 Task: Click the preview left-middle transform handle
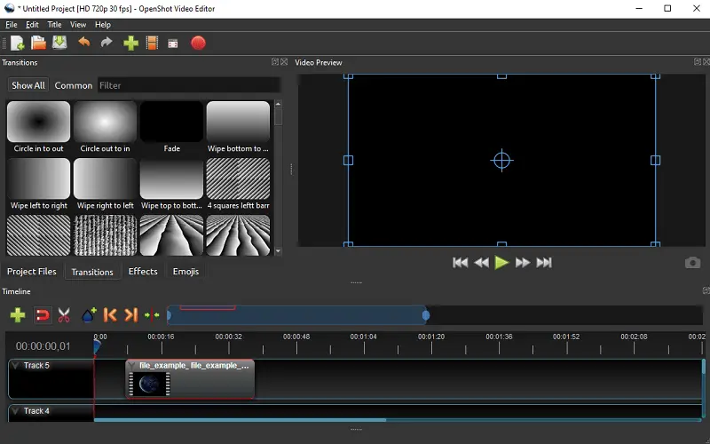(x=348, y=161)
